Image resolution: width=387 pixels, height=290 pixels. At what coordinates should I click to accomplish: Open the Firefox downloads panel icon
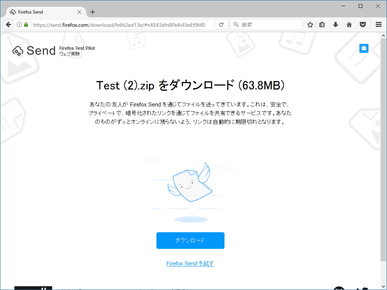335,24
